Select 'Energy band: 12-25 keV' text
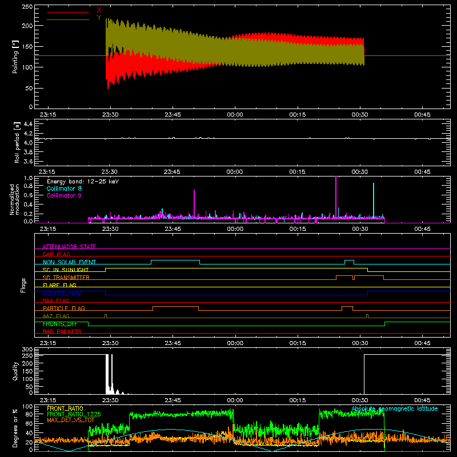The height and width of the screenshot is (457, 457). [x=83, y=182]
